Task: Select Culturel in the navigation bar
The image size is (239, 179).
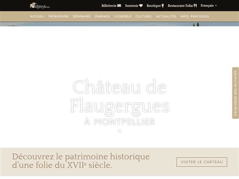Action: [x=144, y=16]
